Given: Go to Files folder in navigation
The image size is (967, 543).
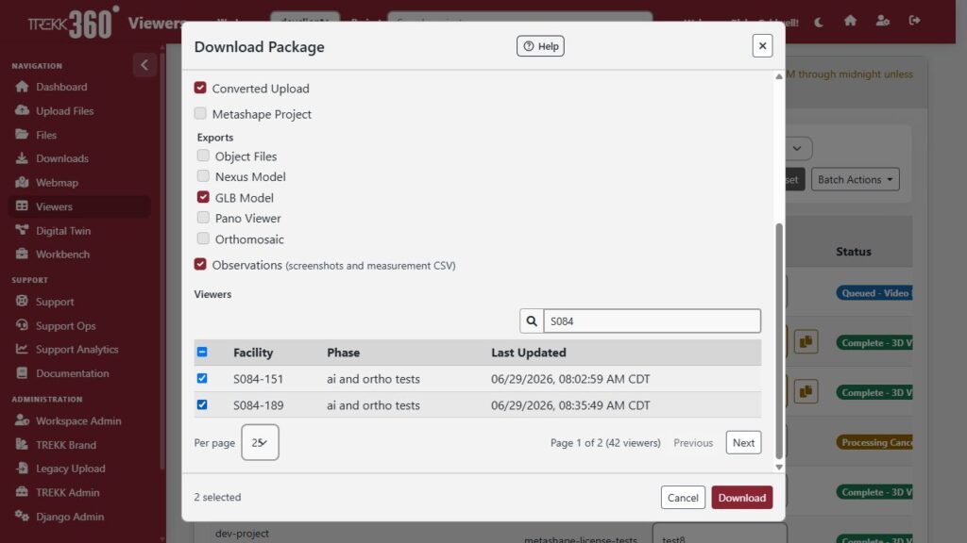Looking at the screenshot, I should (45, 135).
